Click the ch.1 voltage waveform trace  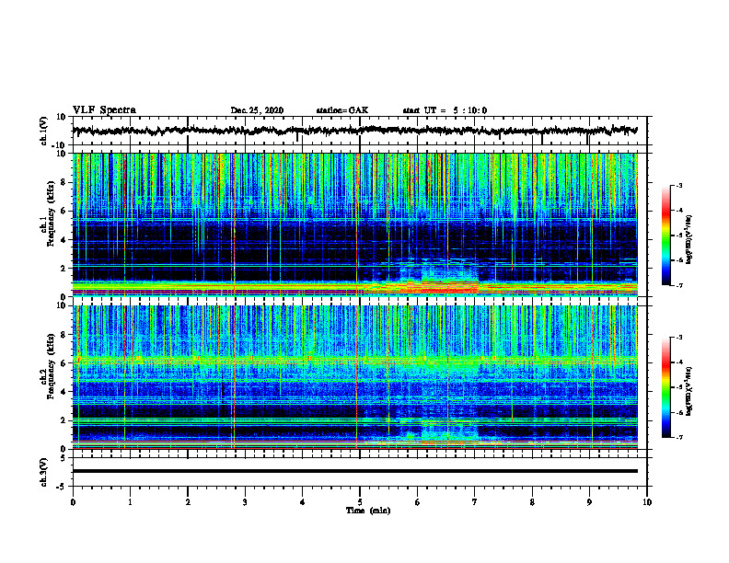coord(354,131)
